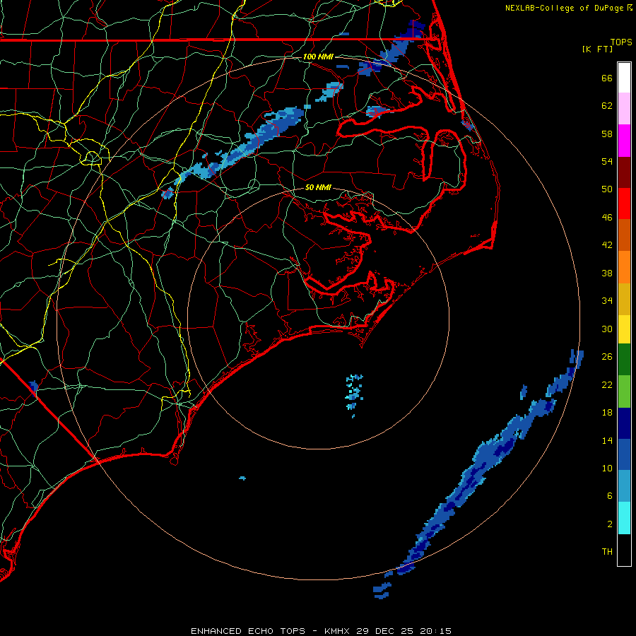This screenshot has height=636, width=636.
Task: Select the 58 value on the legend
Action: coord(607,134)
